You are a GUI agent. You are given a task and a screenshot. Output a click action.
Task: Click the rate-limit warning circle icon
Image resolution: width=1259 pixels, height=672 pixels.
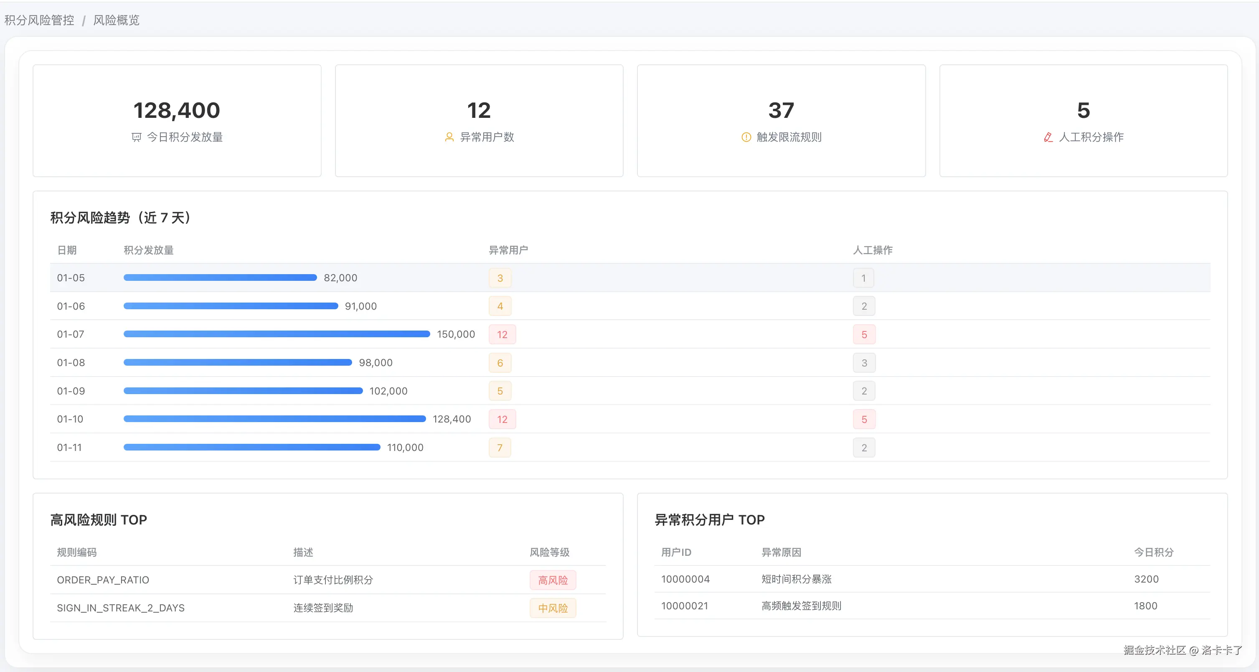click(x=746, y=137)
